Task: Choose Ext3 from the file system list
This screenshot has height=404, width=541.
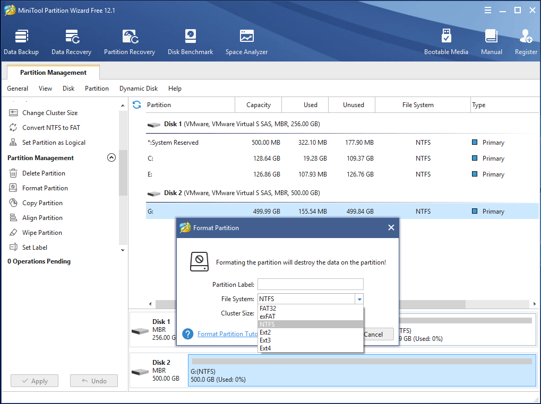Action: click(x=311, y=340)
